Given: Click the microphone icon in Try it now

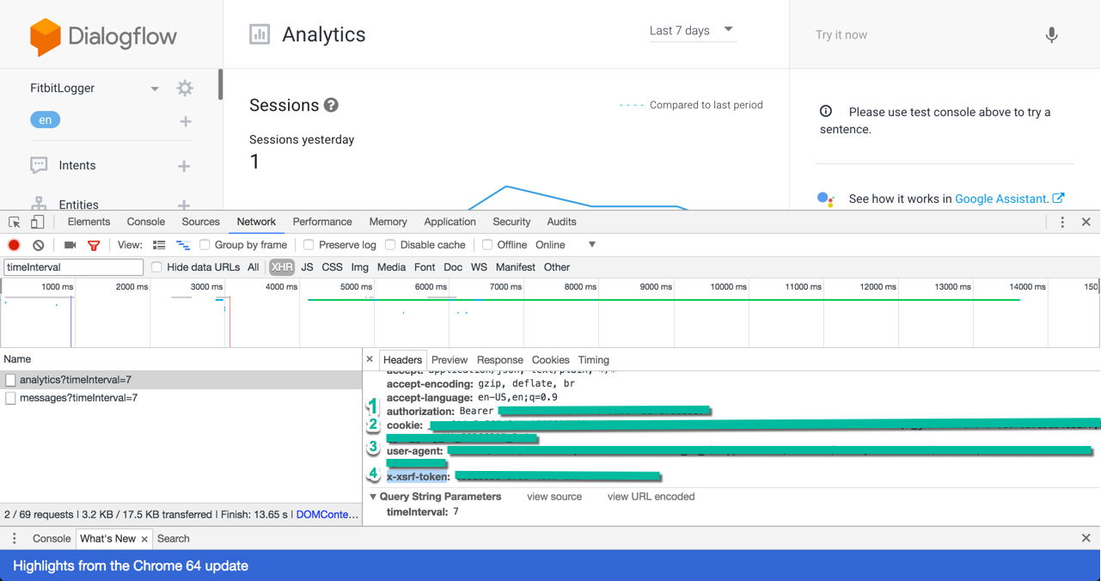Looking at the screenshot, I should point(1051,34).
